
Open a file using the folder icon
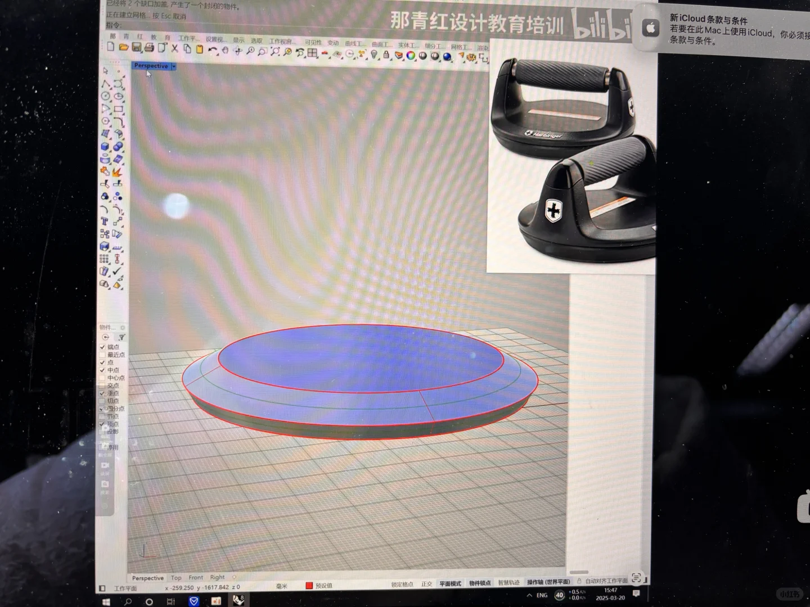(123, 49)
